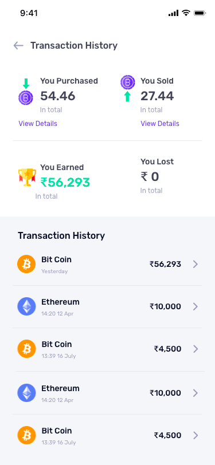Expand the last ₹4,500 Bit Coin chevron
Image resolution: width=215 pixels, height=465 pixels.
click(195, 435)
